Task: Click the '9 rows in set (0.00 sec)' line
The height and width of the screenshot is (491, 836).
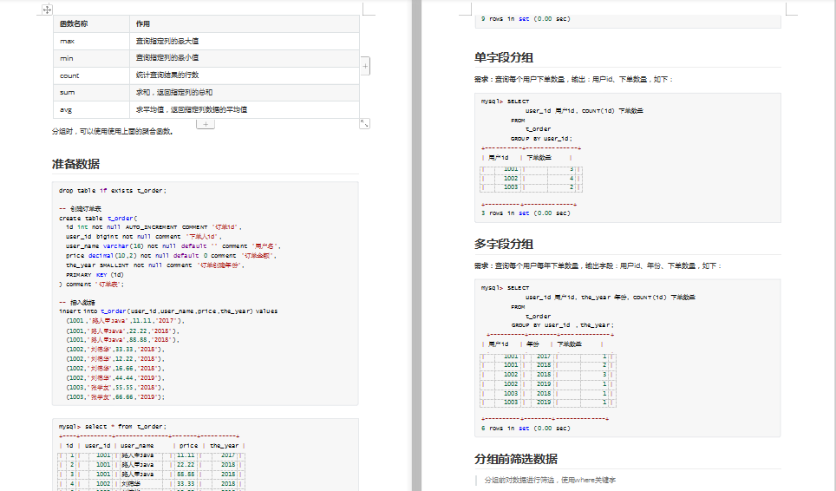Action: [x=526, y=19]
